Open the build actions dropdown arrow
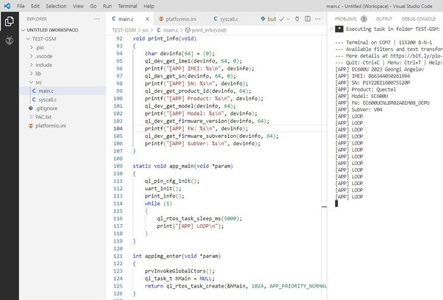 (288, 19)
